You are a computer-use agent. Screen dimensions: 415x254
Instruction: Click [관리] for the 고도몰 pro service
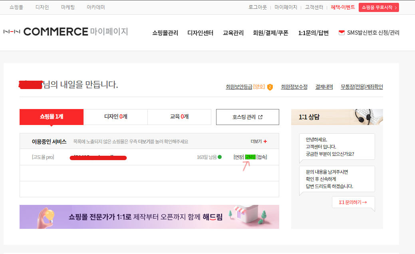pyautogui.click(x=250, y=157)
